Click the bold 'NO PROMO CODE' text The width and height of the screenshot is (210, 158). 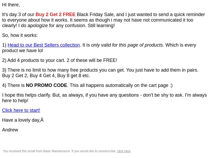[46, 85]
